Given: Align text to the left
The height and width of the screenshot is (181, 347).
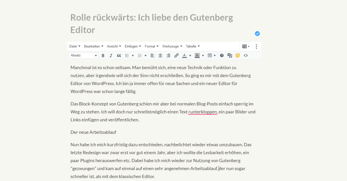Looking at the screenshot, I should click(152, 56).
